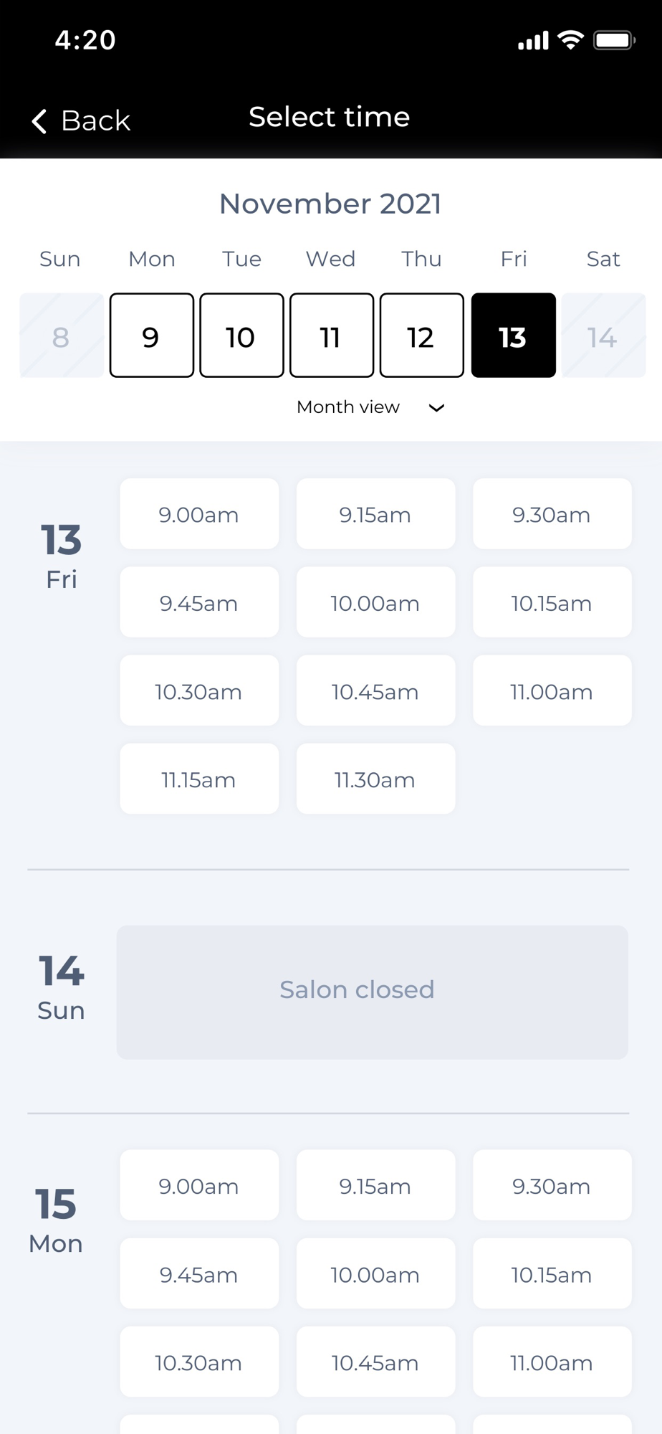Select Monday 9 in week strip

pos(152,335)
